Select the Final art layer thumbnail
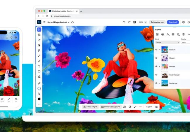The image size is (190, 132). [165, 50]
